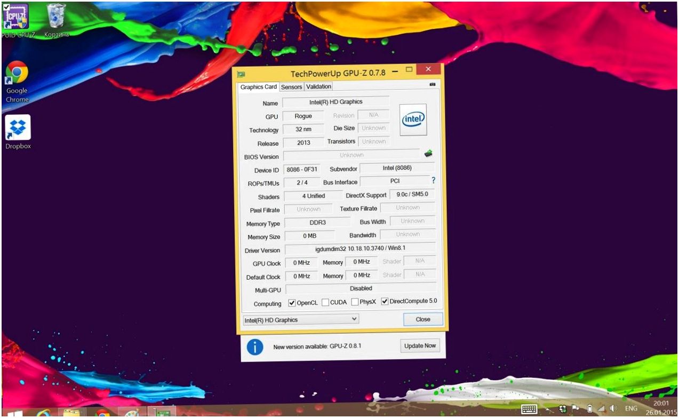Click the Transistors Unknown field

[374, 141]
